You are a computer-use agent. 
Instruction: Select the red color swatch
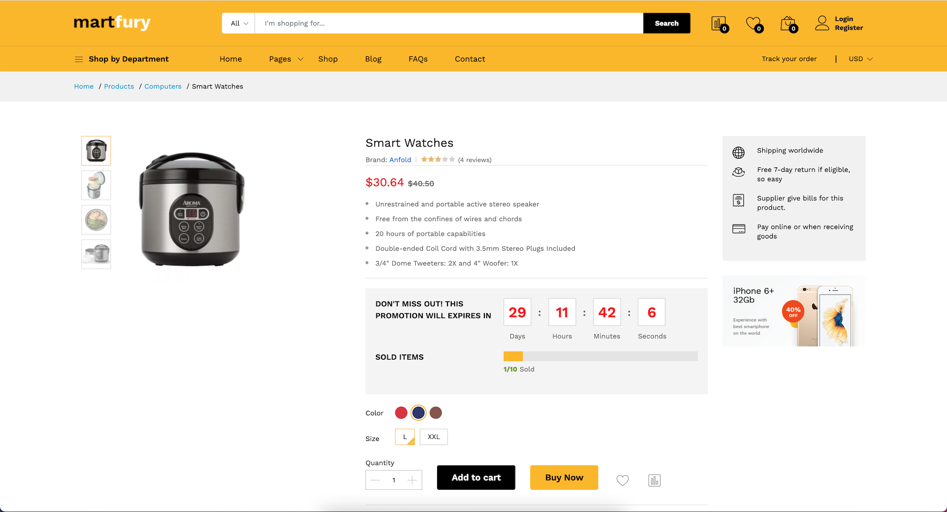pos(401,413)
